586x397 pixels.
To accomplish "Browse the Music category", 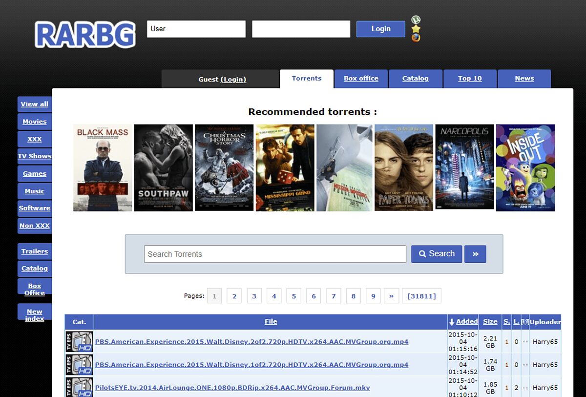I will (x=35, y=191).
